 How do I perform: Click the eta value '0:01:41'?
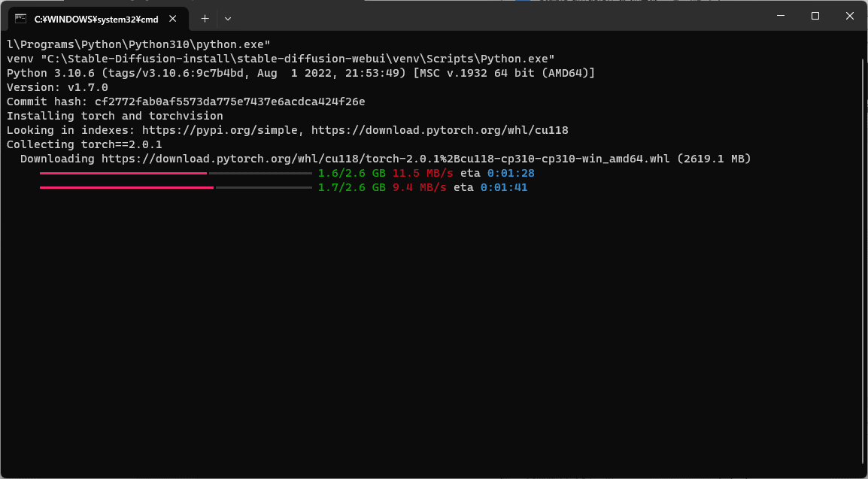pyautogui.click(x=504, y=187)
